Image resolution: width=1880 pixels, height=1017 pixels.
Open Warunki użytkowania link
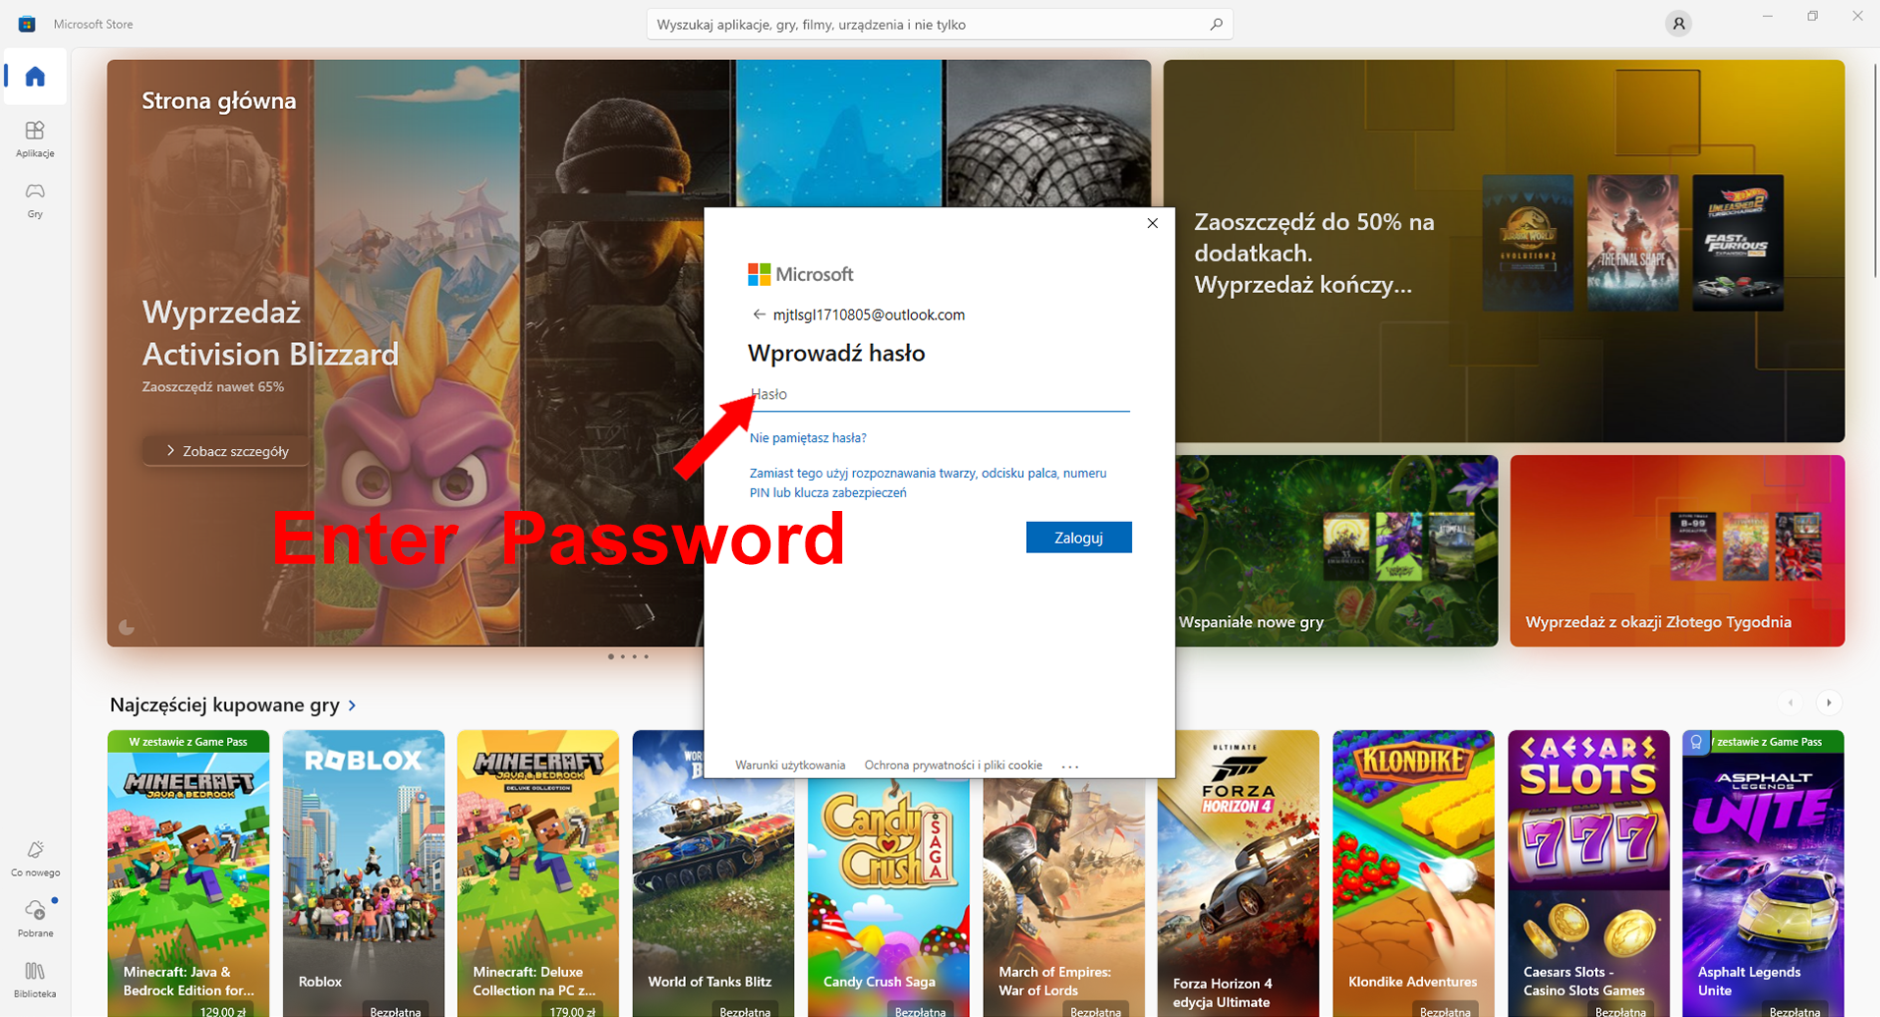(x=790, y=765)
